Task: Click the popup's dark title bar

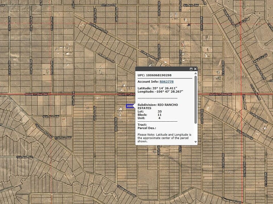Action: pyautogui.click(x=162, y=69)
